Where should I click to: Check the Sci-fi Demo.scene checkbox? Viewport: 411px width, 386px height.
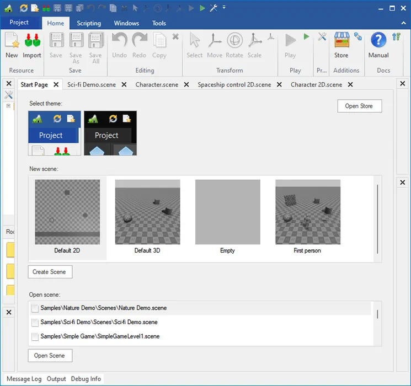[x=35, y=322]
